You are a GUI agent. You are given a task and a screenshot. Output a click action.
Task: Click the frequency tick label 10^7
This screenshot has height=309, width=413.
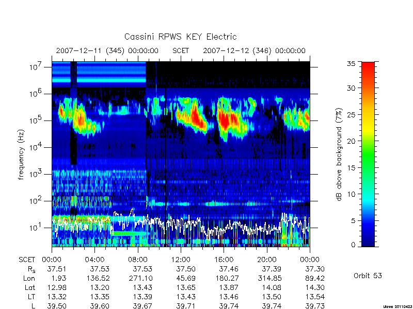36,66
